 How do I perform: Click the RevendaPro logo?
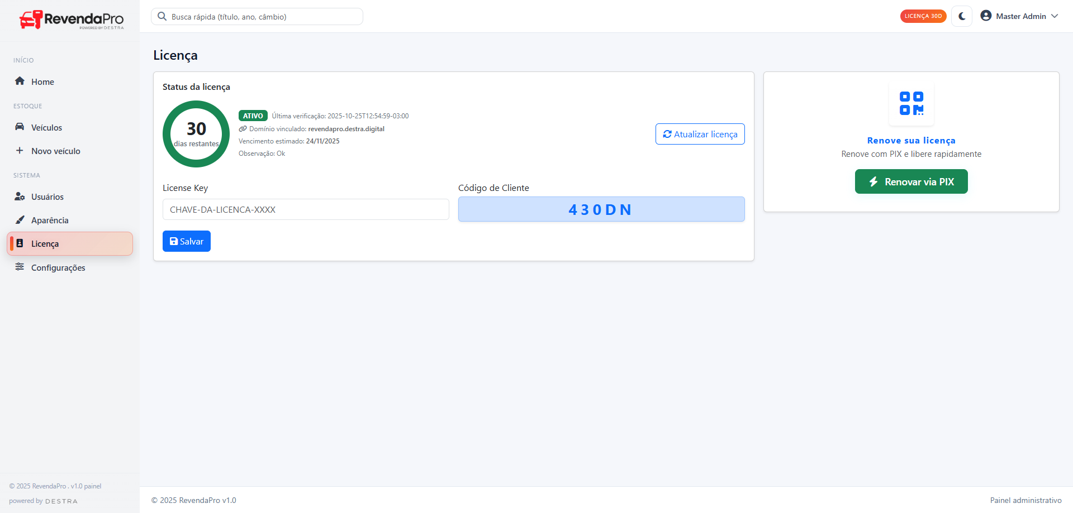click(71, 20)
